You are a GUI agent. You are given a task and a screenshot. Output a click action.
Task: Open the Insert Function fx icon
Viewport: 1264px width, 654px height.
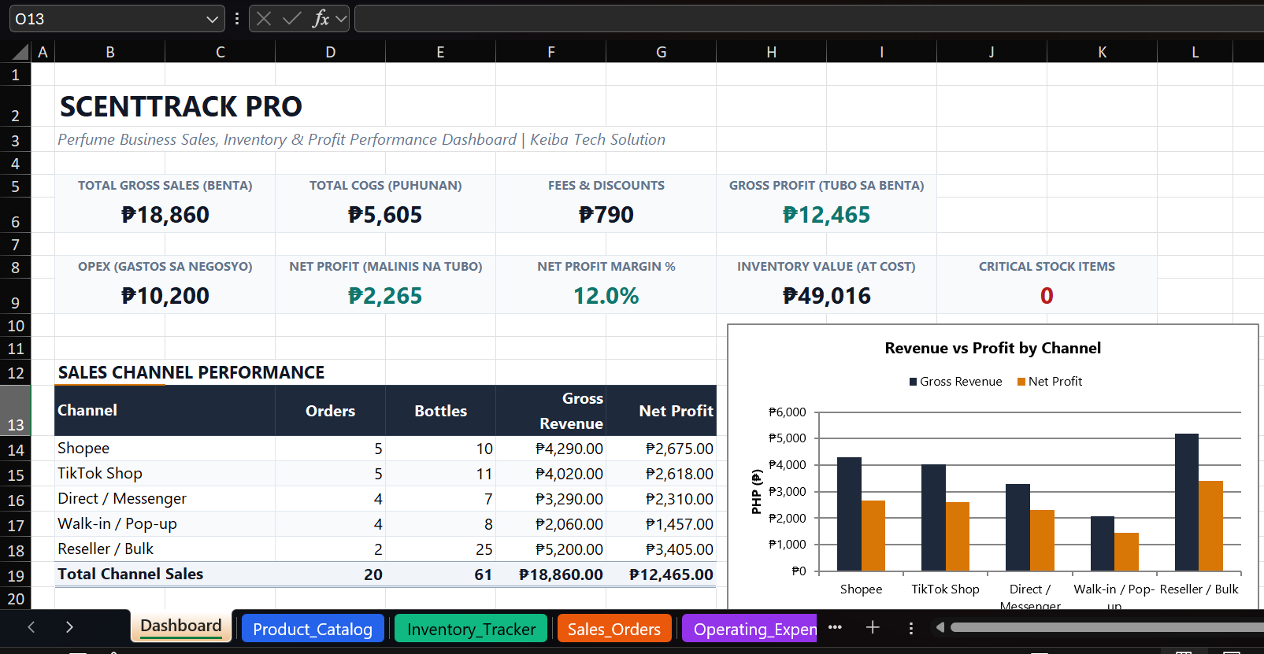320,19
